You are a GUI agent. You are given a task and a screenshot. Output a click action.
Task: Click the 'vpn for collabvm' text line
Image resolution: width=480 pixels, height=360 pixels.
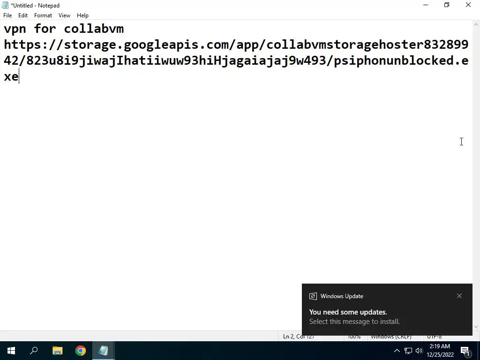(64, 29)
